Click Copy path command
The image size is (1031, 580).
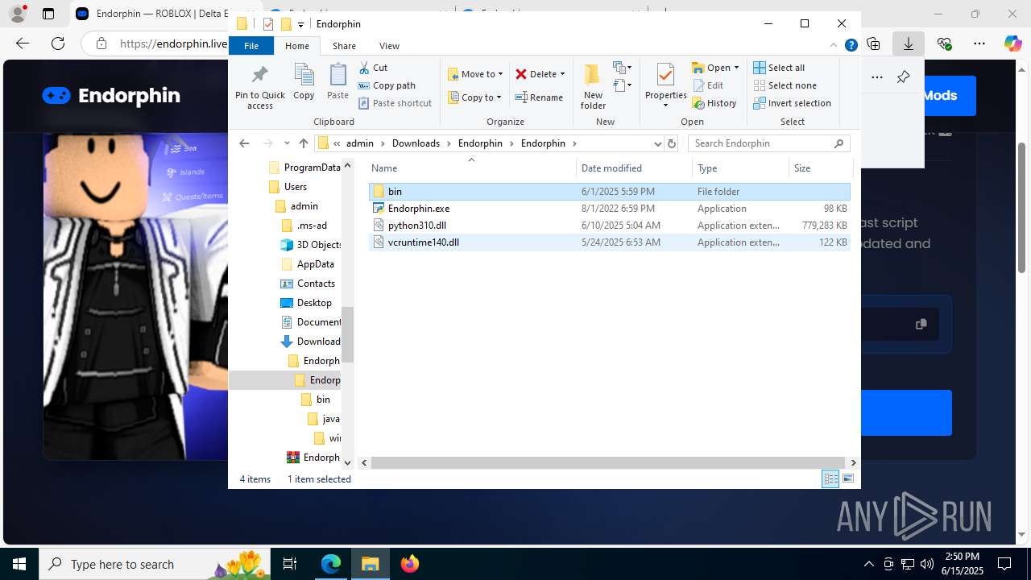click(x=387, y=85)
